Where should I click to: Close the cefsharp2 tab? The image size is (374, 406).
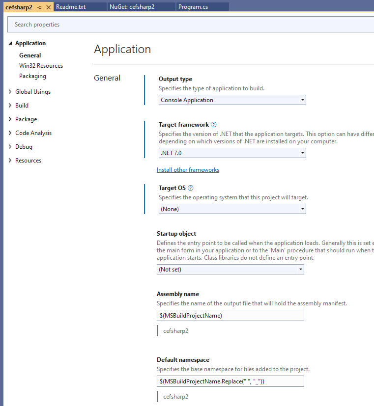point(49,7)
